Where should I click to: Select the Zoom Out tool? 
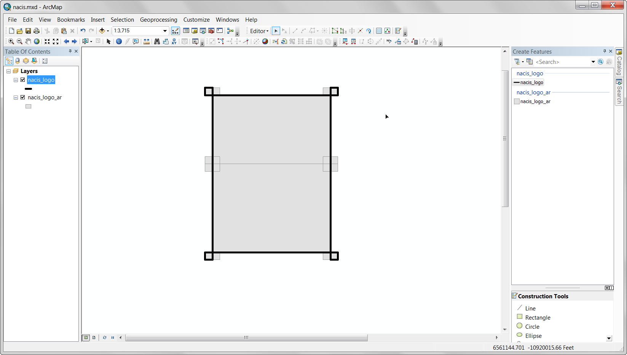click(19, 41)
